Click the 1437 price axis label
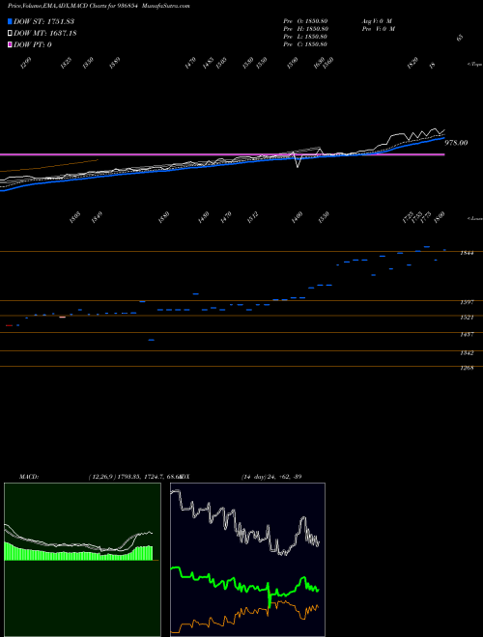Screen dimensions: 483x637 tap(467, 334)
